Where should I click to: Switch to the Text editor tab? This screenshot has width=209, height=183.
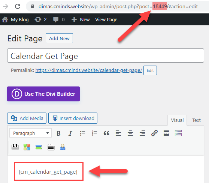pos(196,120)
